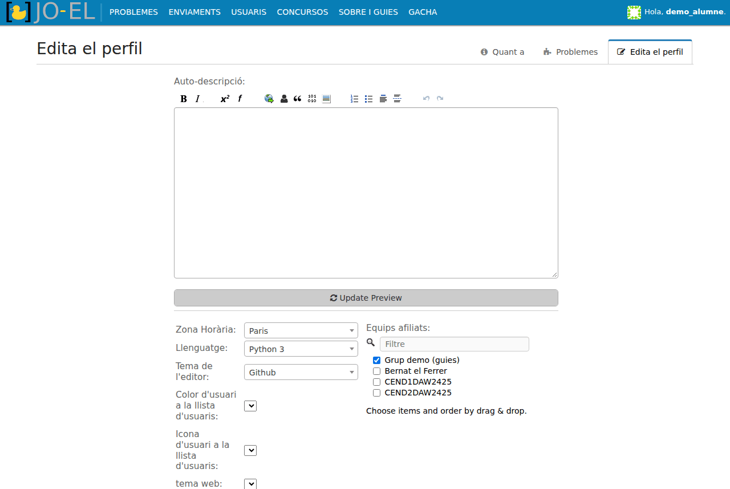This screenshot has height=489, width=730.
Task: Open the demo_alumne avatar icon
Action: [x=634, y=12]
